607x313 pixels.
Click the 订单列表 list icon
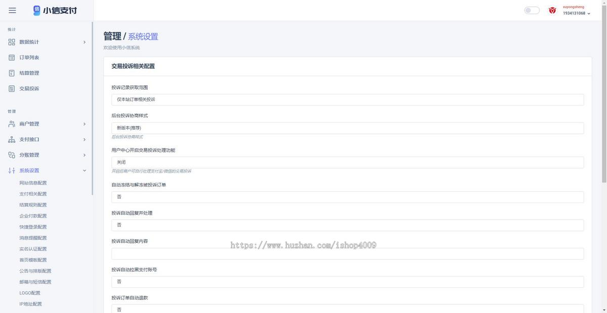click(x=12, y=58)
